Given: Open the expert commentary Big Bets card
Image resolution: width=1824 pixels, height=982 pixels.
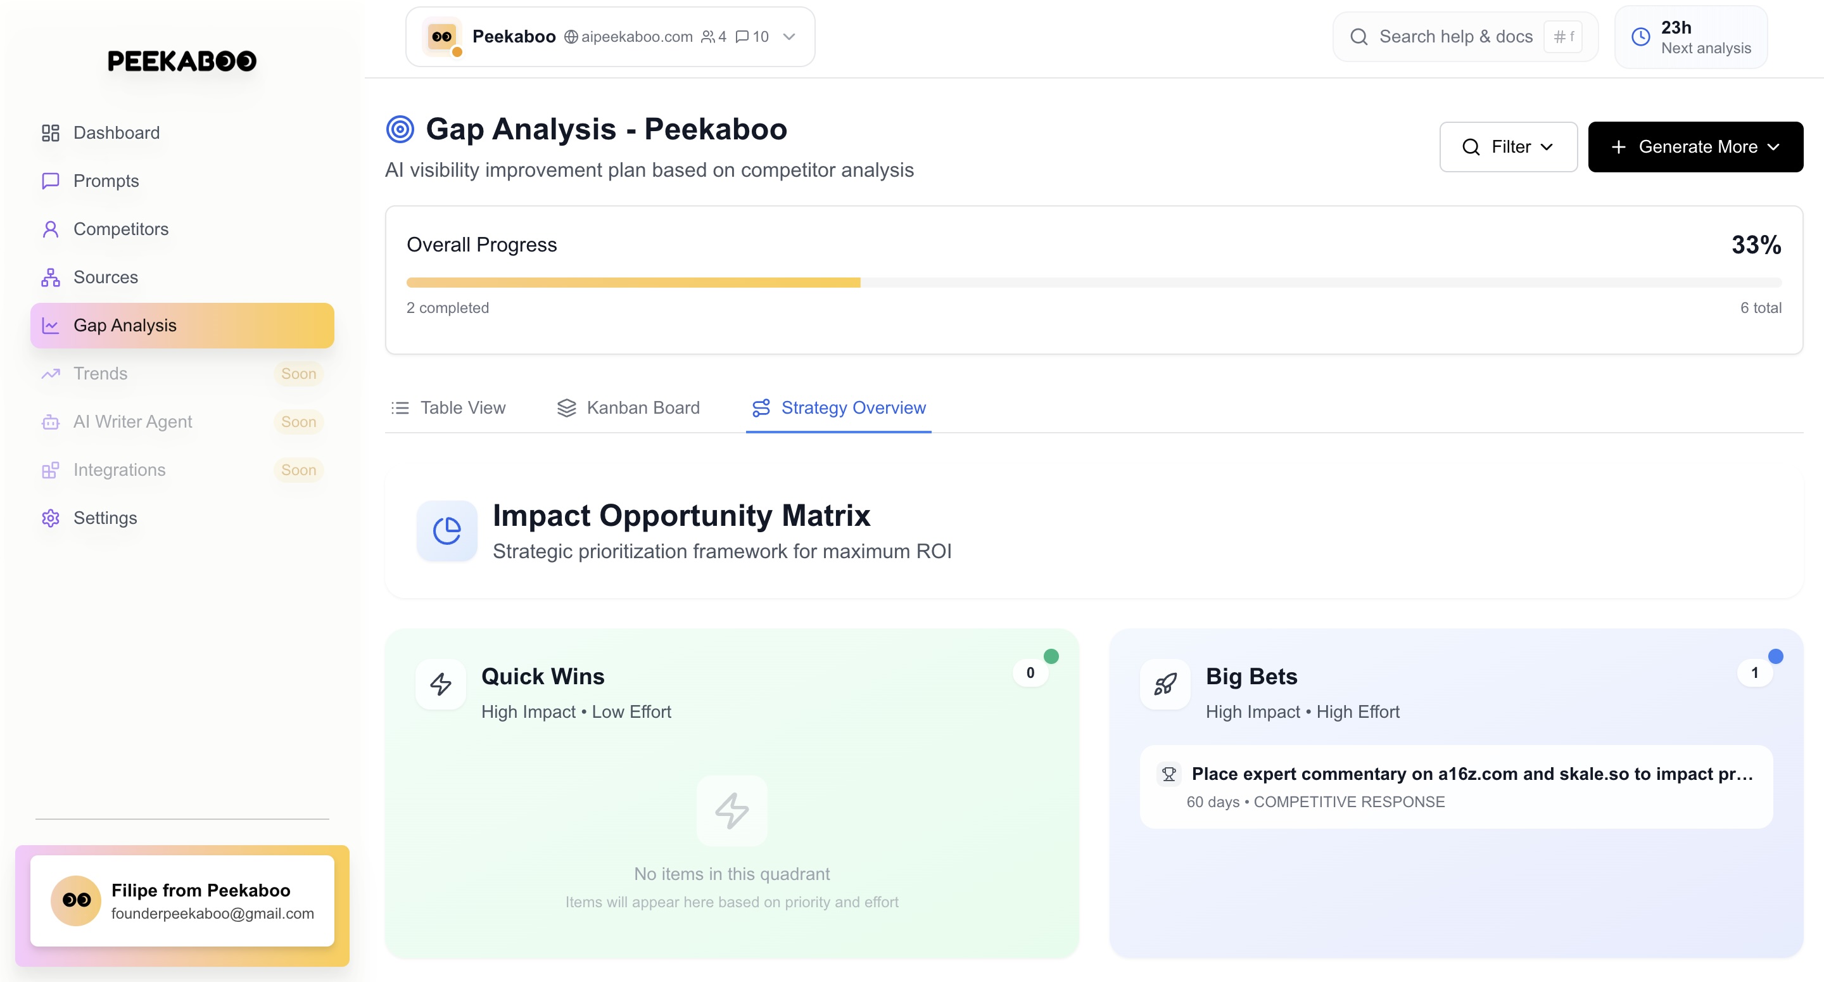Looking at the screenshot, I should point(1456,786).
